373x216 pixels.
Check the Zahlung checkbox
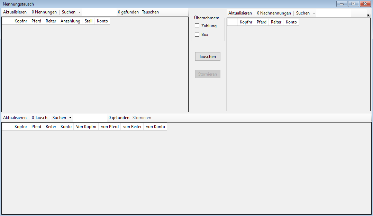(197, 26)
